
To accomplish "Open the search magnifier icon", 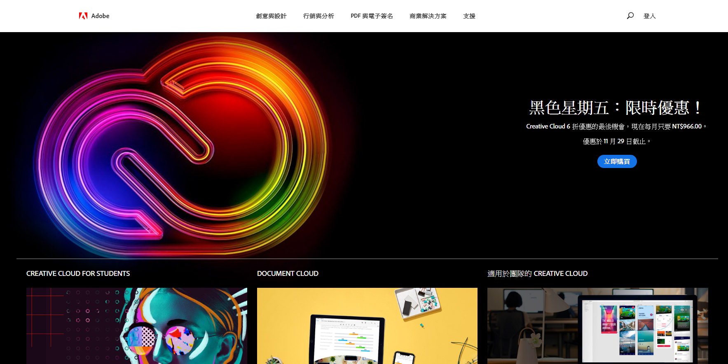I will pos(630,16).
